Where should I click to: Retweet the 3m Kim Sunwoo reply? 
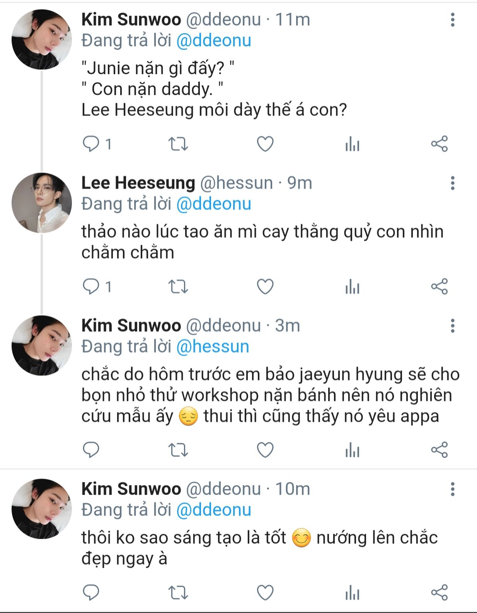pyautogui.click(x=178, y=450)
